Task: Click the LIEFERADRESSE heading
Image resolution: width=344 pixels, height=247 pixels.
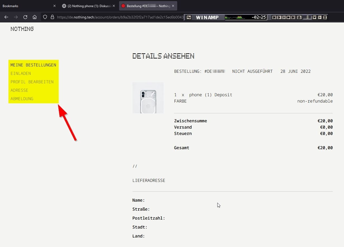Action: (x=149, y=180)
